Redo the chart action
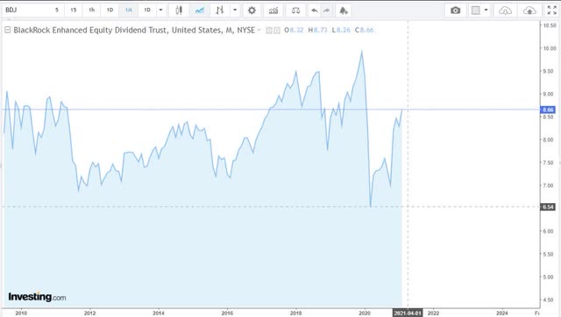 click(x=326, y=11)
